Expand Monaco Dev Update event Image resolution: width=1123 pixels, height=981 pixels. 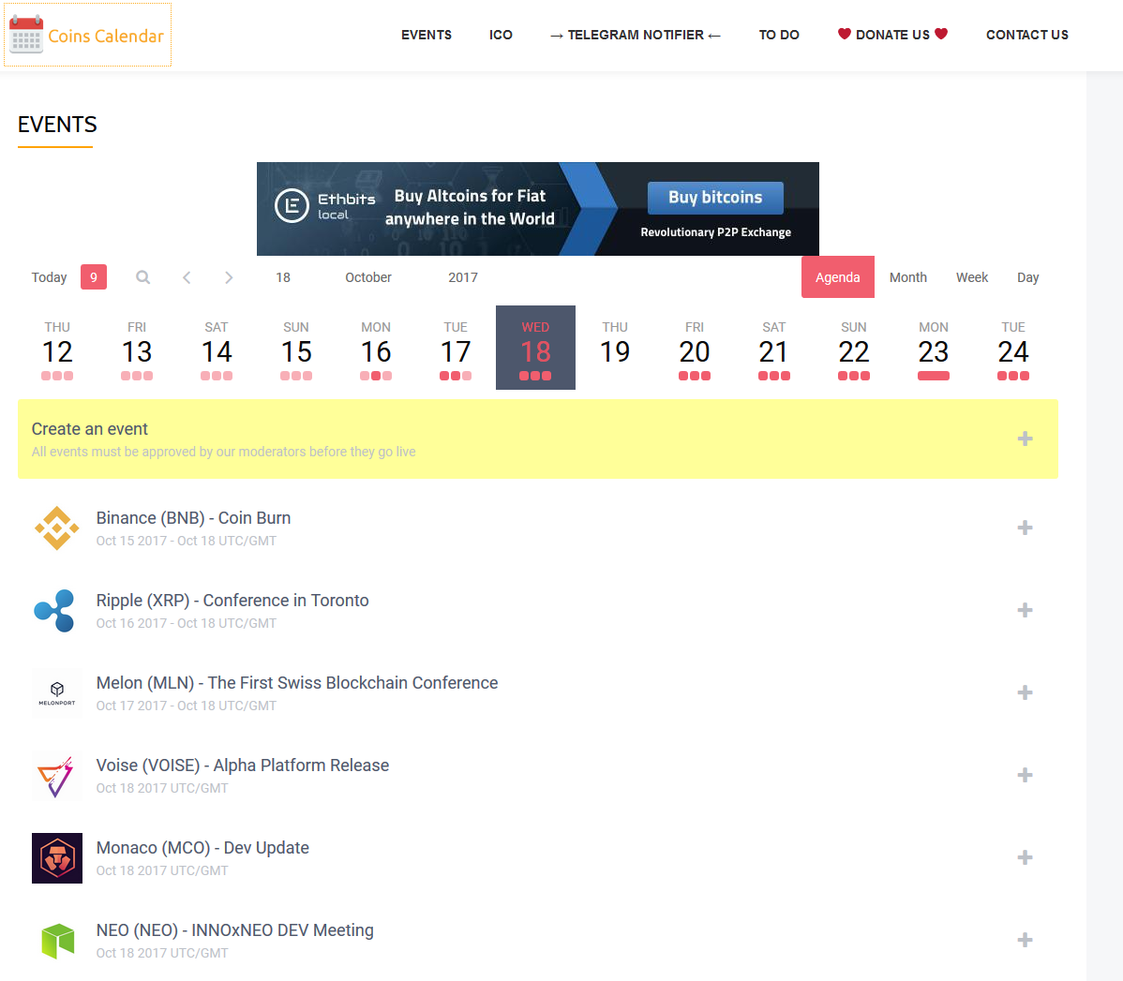tap(1025, 857)
